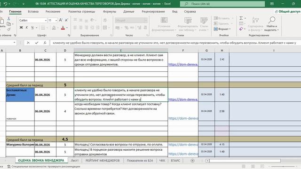This screenshot has height=169, width=301.
Task: Click the Decrease Decimal icon
Action: (x=145, y=28)
